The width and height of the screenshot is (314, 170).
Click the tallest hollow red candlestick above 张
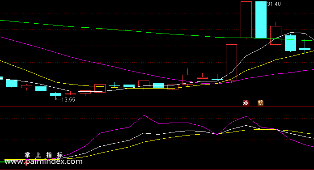click(x=246, y=20)
